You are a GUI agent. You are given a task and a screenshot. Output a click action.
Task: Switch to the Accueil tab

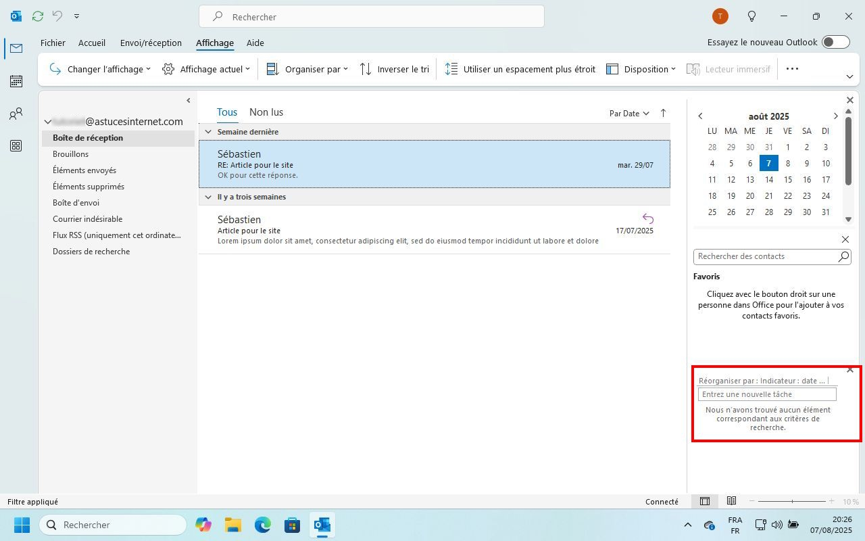92,43
